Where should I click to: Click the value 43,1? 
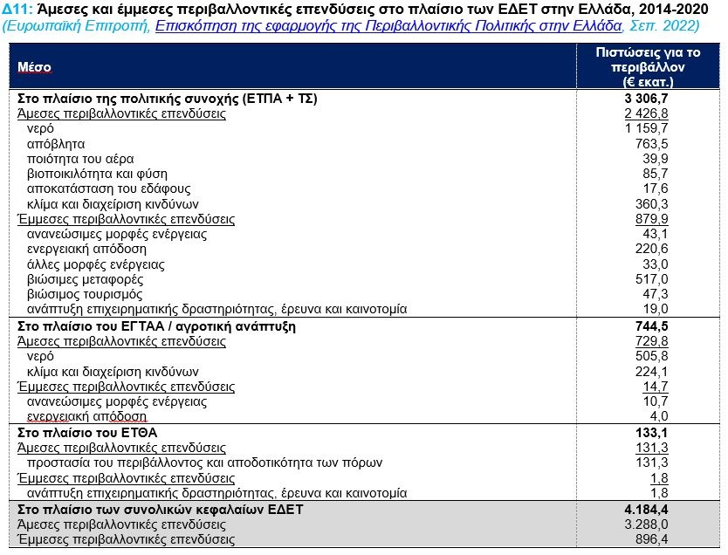pyautogui.click(x=656, y=234)
